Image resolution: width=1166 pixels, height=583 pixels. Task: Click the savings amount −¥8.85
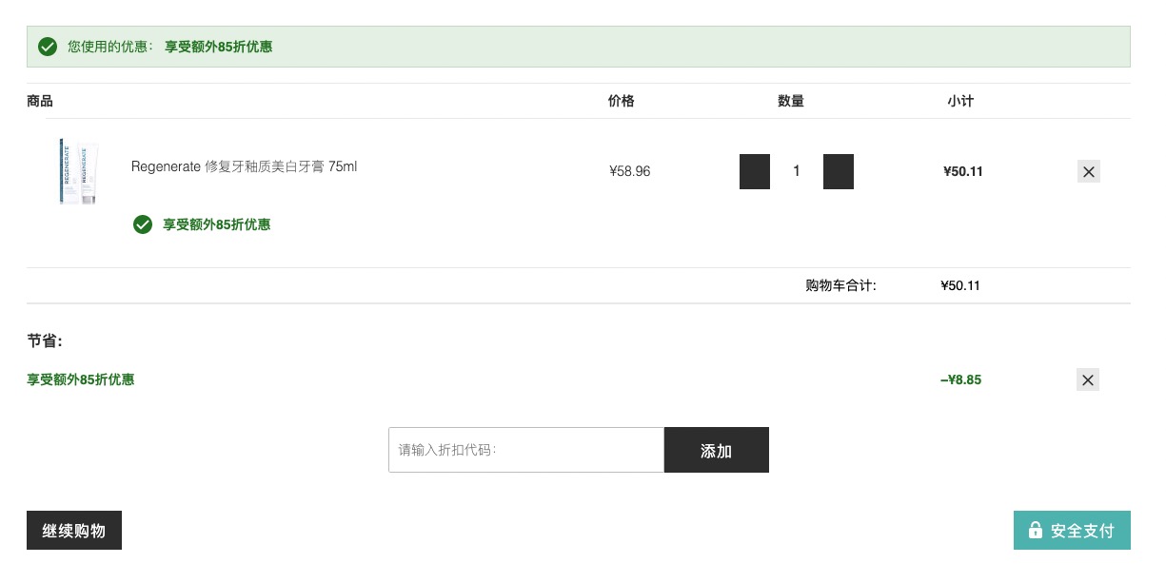click(960, 380)
